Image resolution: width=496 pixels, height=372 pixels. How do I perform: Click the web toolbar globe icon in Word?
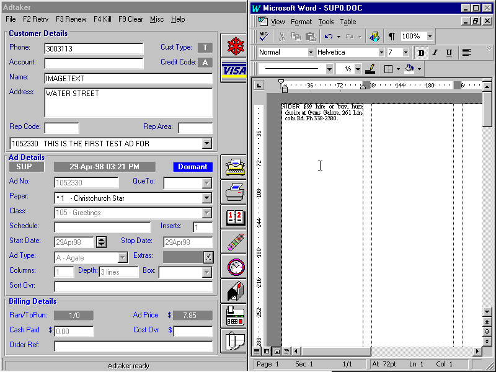tap(374, 37)
